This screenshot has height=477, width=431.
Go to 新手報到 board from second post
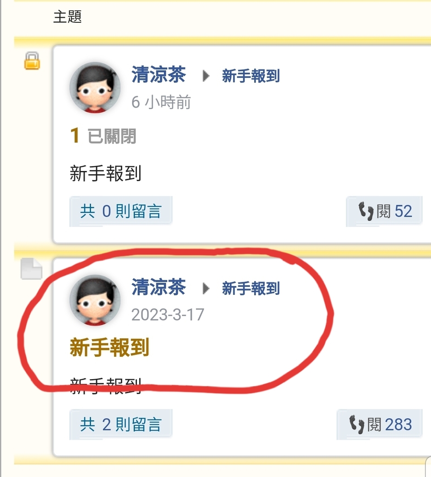[251, 288]
